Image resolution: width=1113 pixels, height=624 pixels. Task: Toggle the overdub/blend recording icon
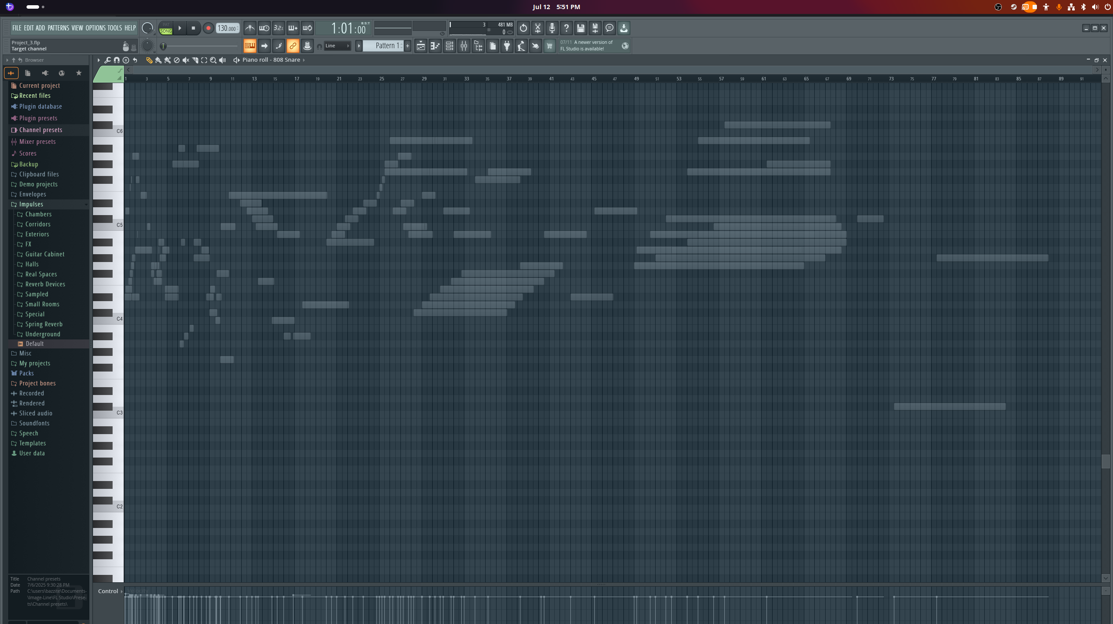(293, 28)
